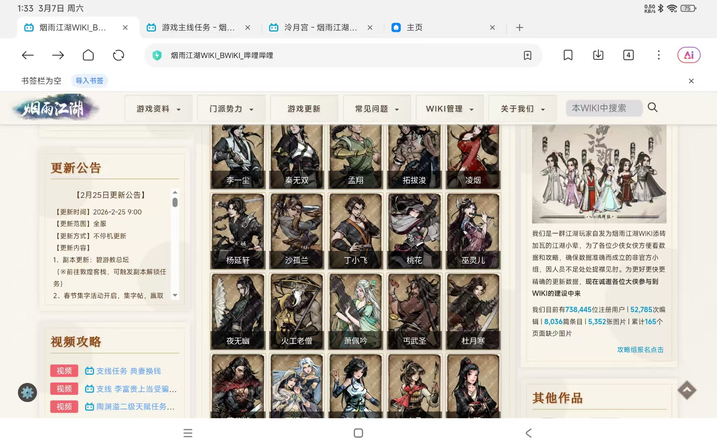
Task: Click the 导入书签 button
Action: [89, 81]
